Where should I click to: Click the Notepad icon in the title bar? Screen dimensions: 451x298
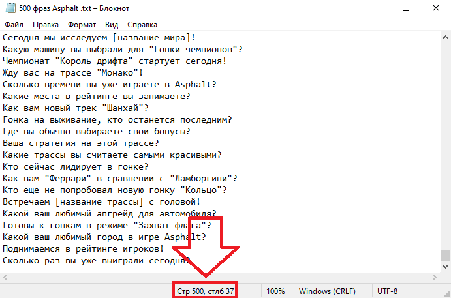(x=10, y=8)
